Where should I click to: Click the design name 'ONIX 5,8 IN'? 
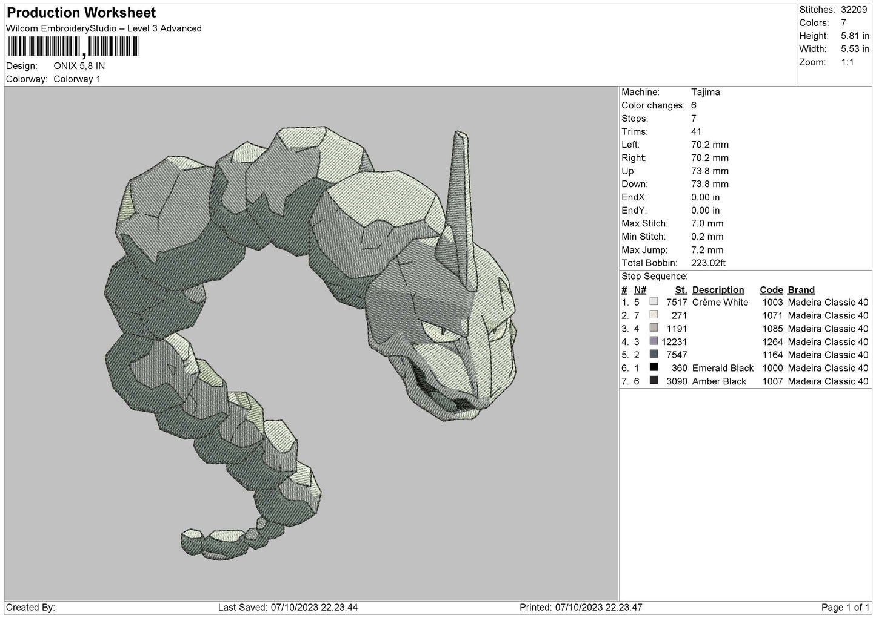(x=79, y=66)
